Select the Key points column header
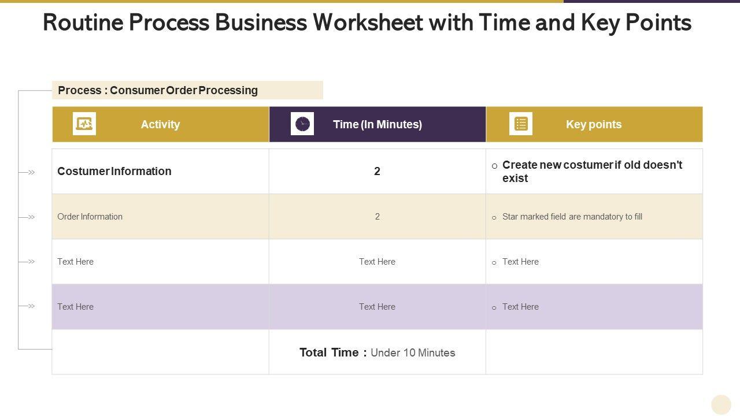This screenshot has width=740, height=416. click(x=594, y=124)
